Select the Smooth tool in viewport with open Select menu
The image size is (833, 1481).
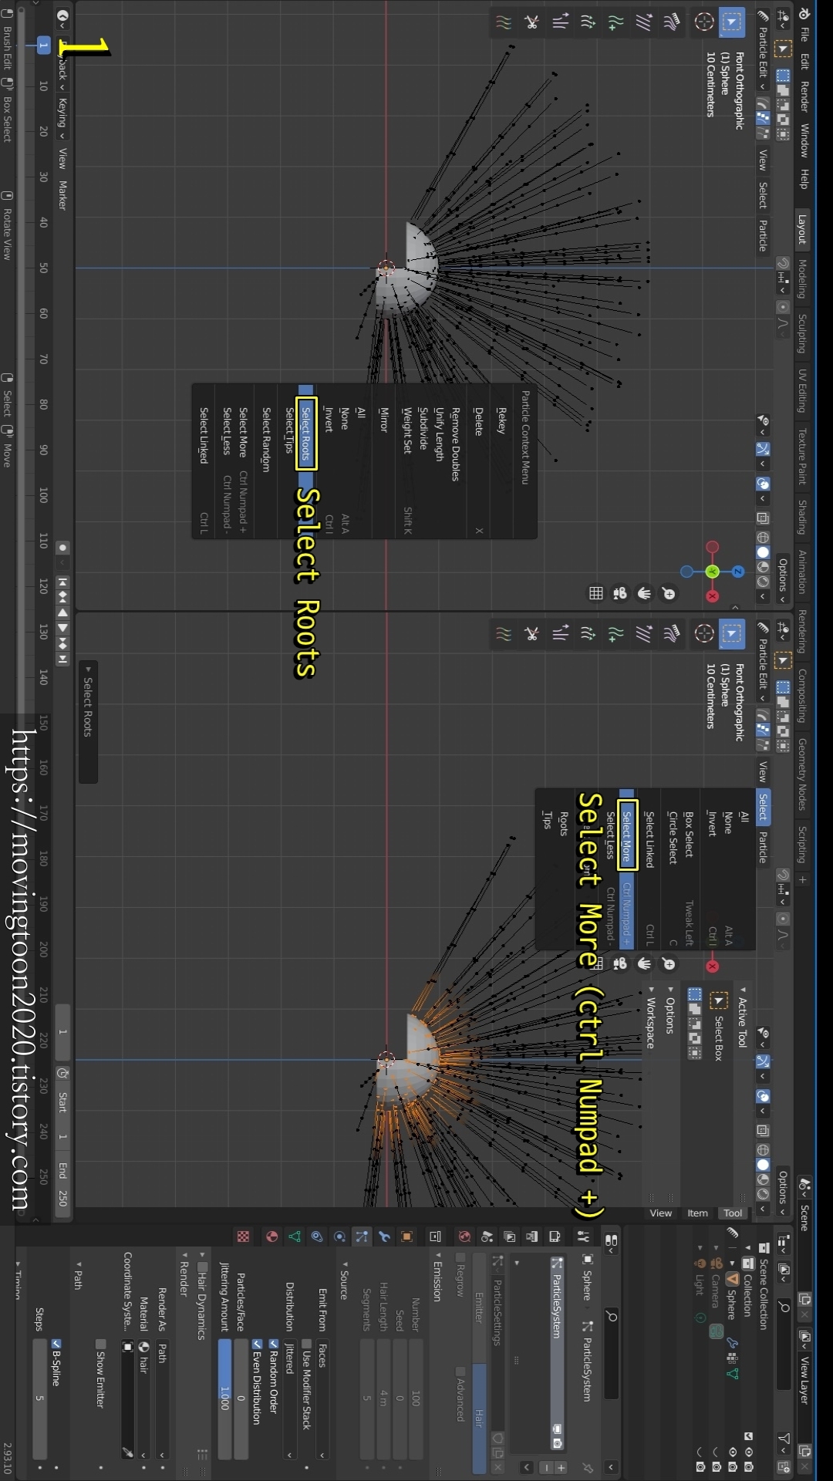pos(644,634)
